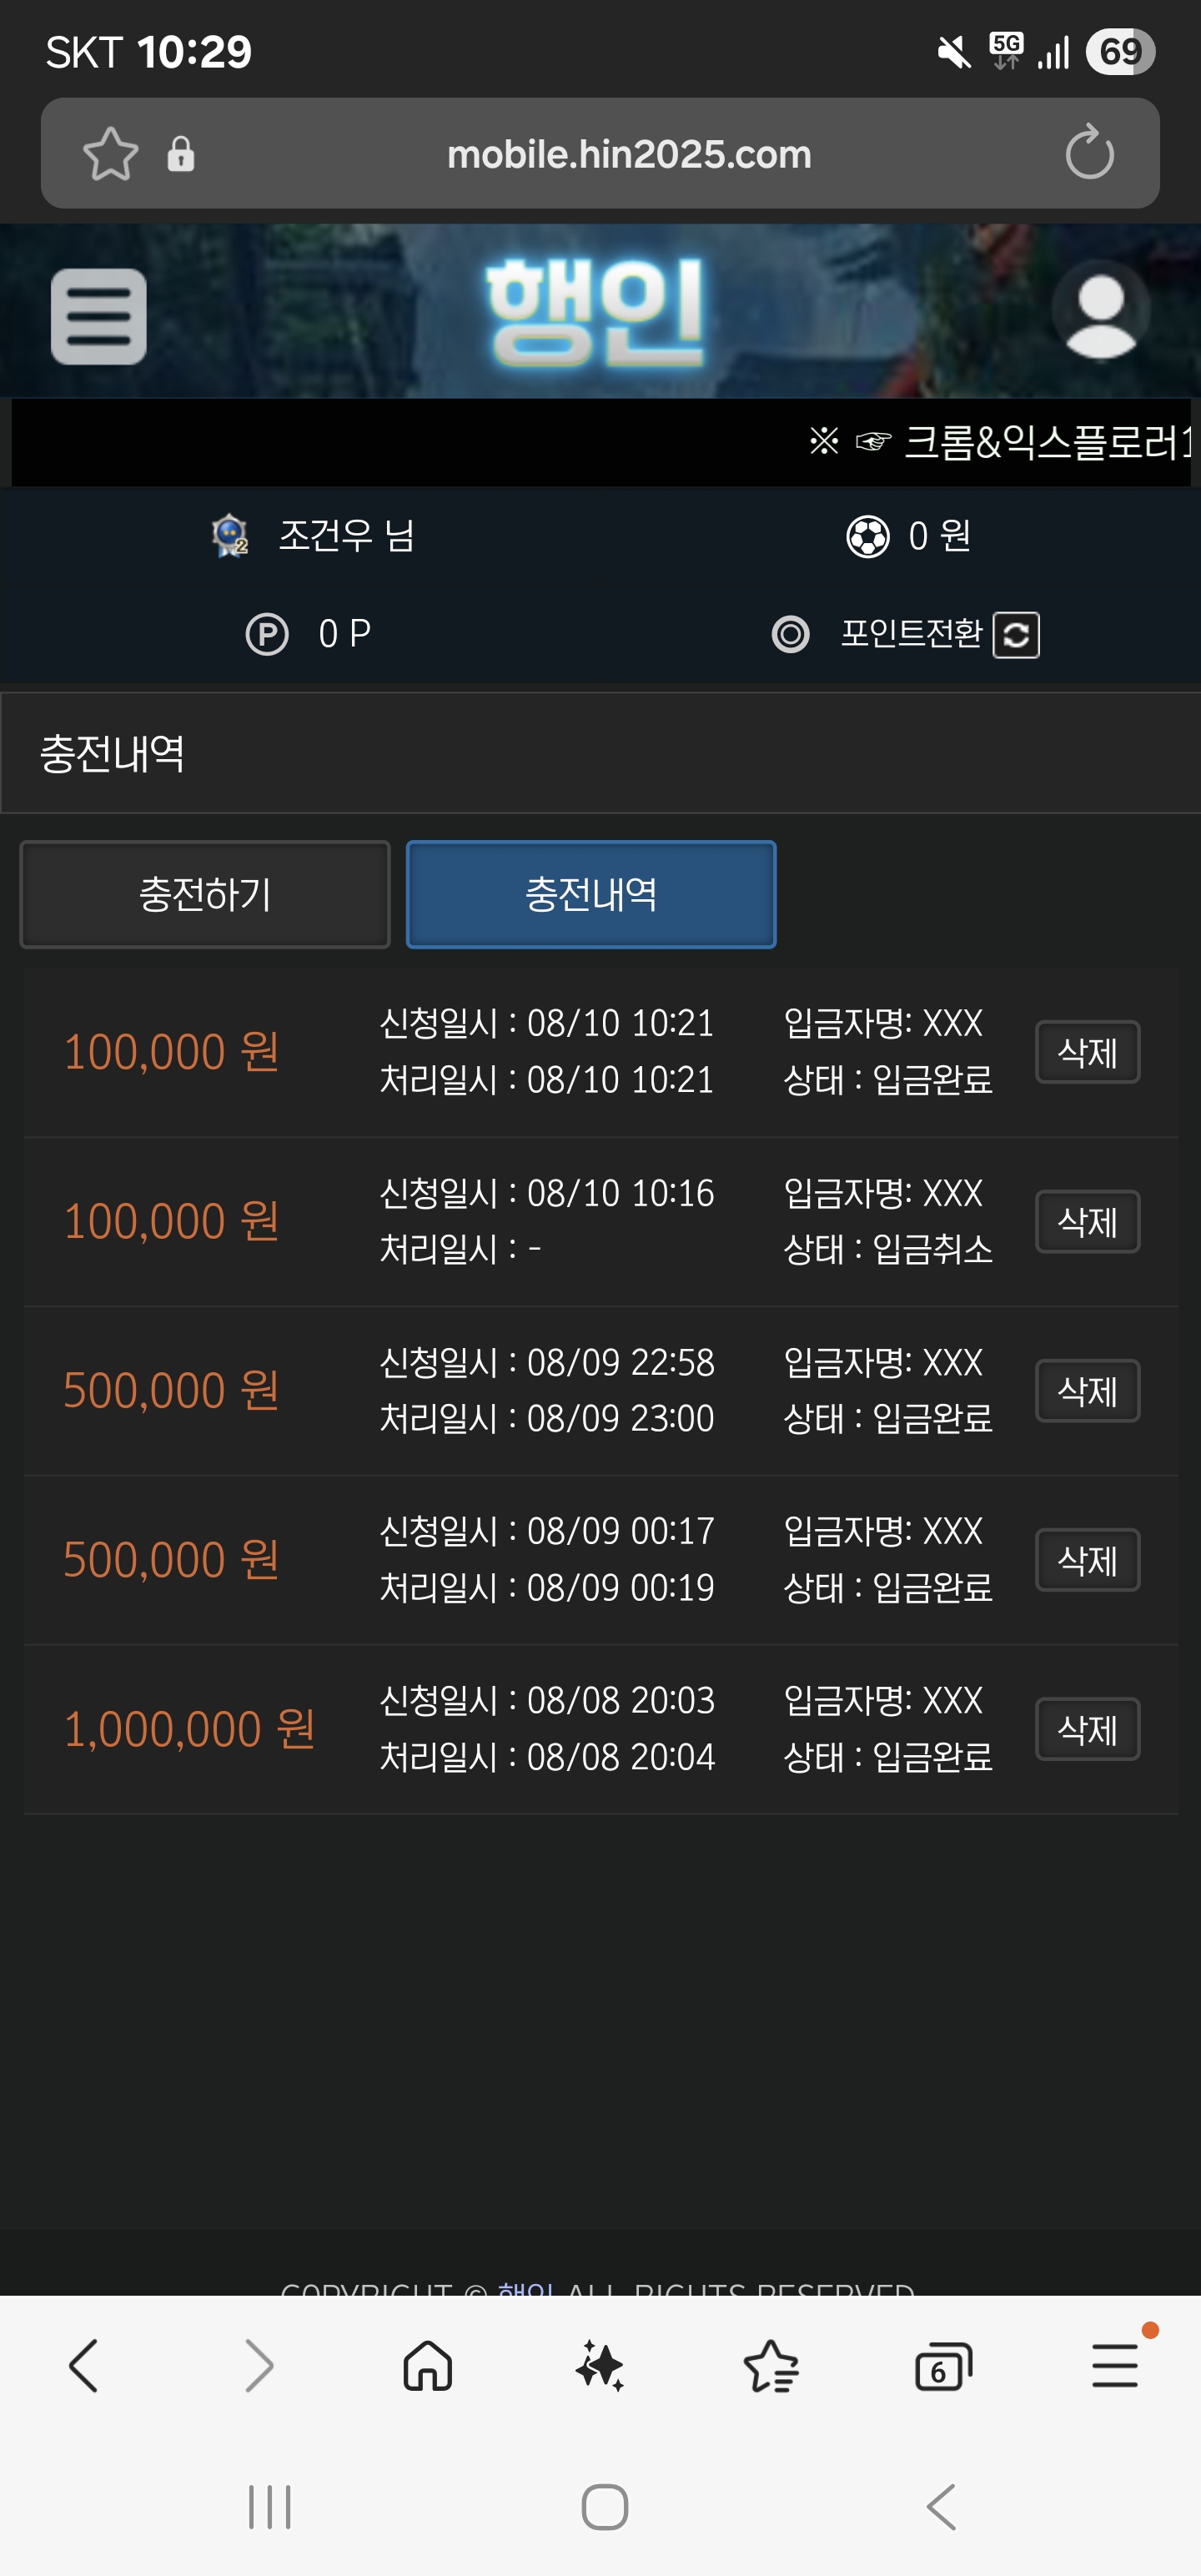Open the browser menu with three lines
This screenshot has width=1201, height=2576.
point(1115,2365)
